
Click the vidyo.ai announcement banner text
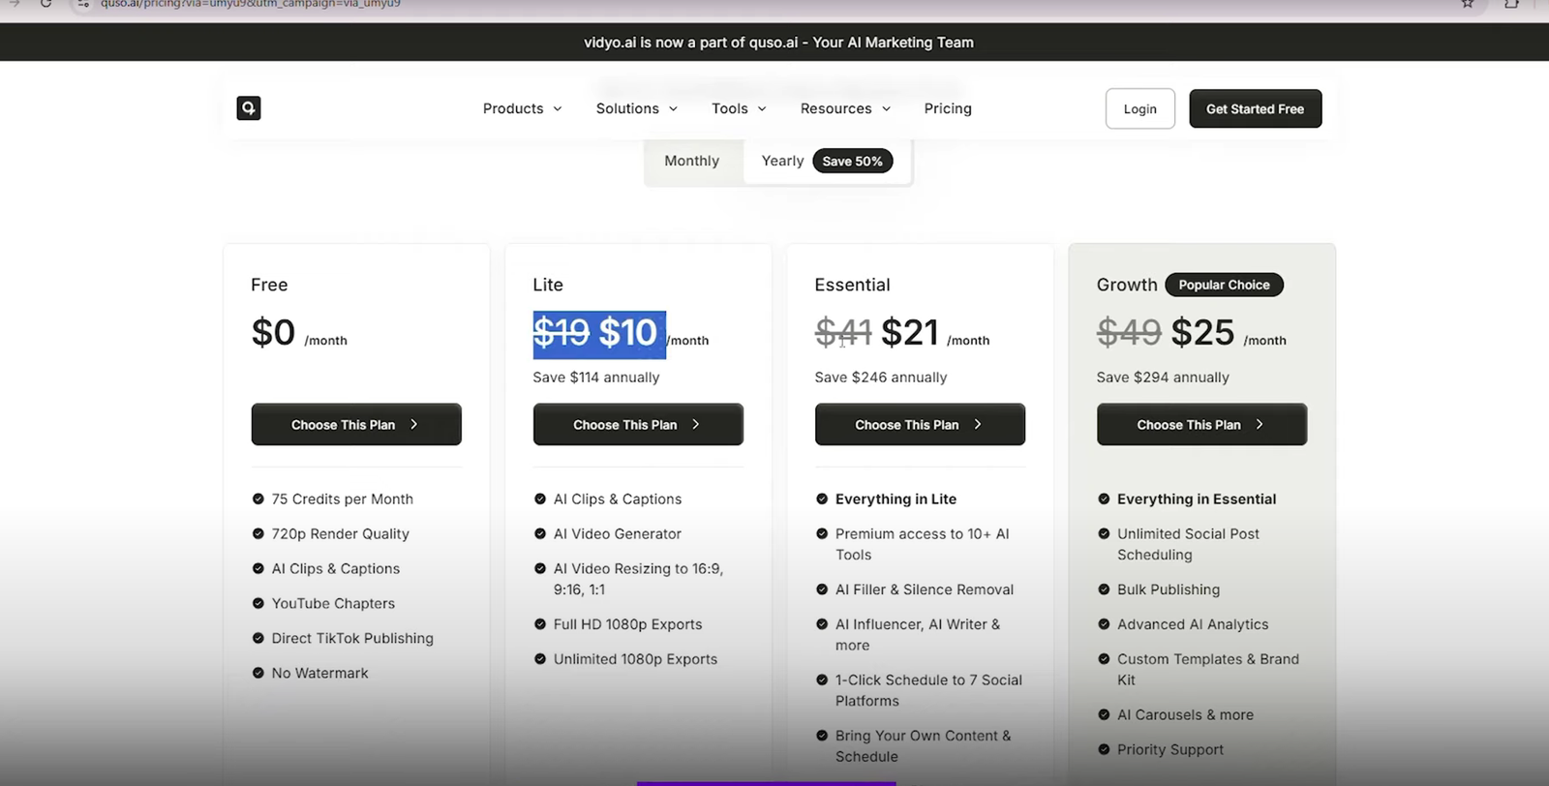778,43
